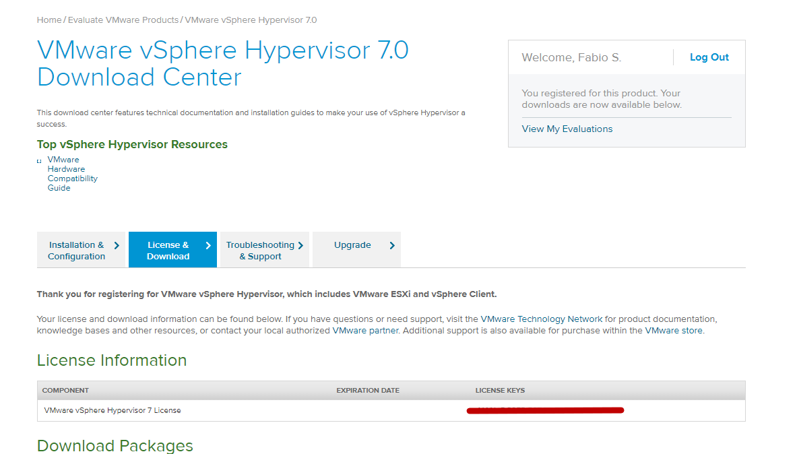Go to Evaluate VMware Products breadcrumb
The width and height of the screenshot is (797, 454).
(123, 20)
